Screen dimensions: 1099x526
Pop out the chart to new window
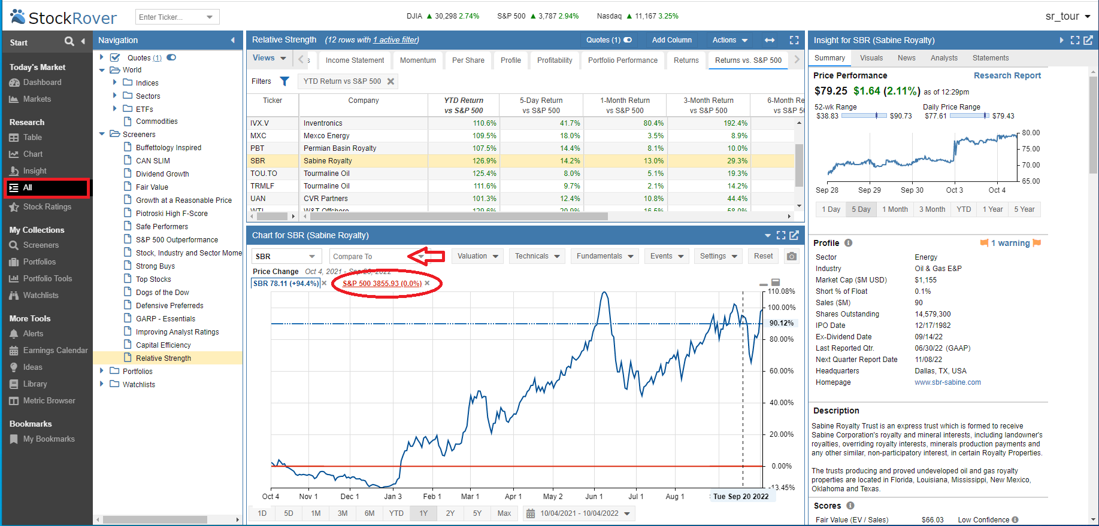coord(794,235)
